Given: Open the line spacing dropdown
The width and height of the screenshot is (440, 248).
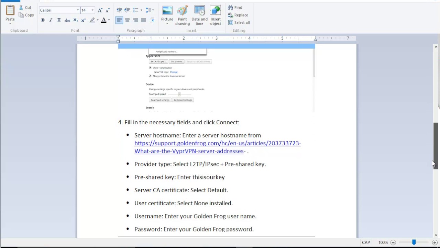Looking at the screenshot, I should [x=150, y=10].
